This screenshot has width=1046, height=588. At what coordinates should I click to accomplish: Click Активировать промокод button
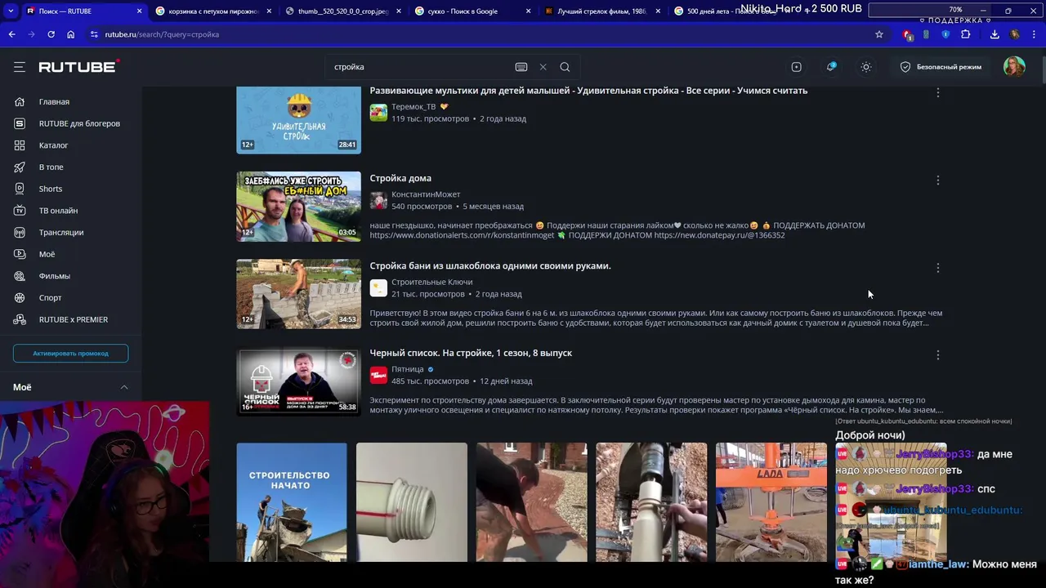[x=70, y=354]
